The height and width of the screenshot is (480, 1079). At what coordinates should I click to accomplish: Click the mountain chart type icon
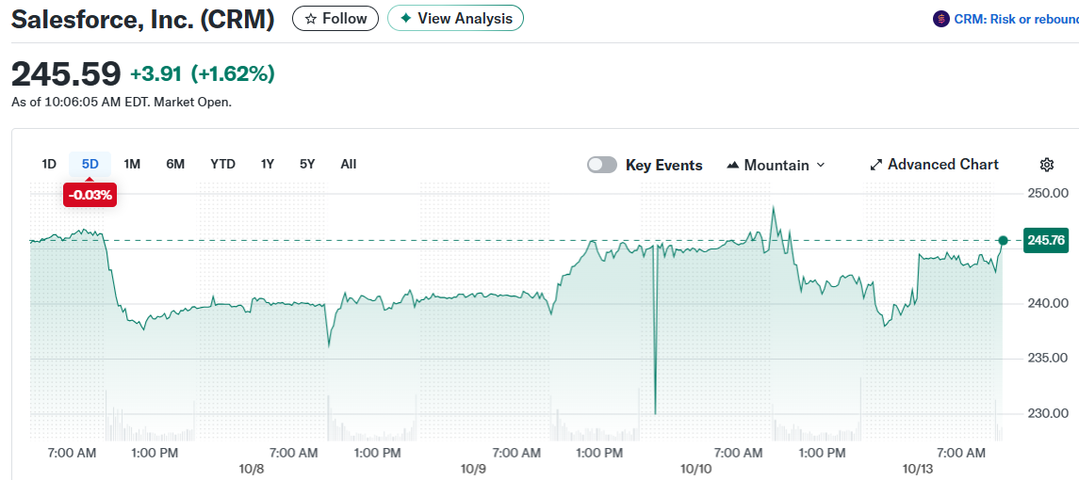733,165
